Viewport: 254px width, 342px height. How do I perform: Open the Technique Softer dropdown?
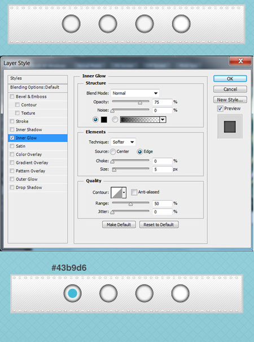click(x=123, y=142)
